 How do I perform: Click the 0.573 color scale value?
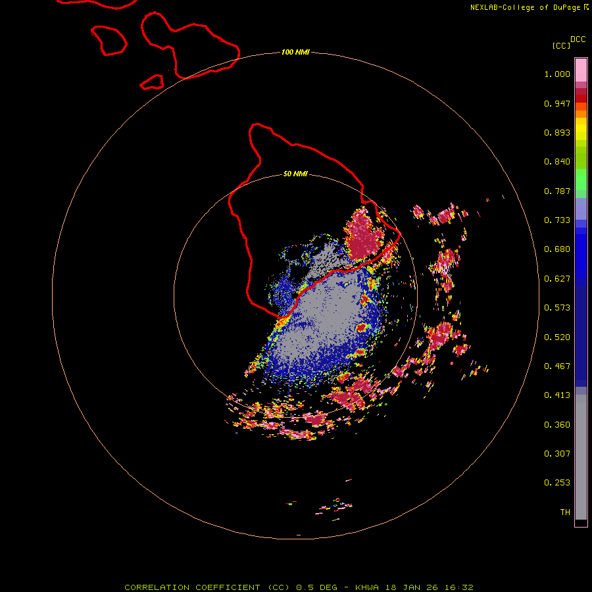click(557, 308)
